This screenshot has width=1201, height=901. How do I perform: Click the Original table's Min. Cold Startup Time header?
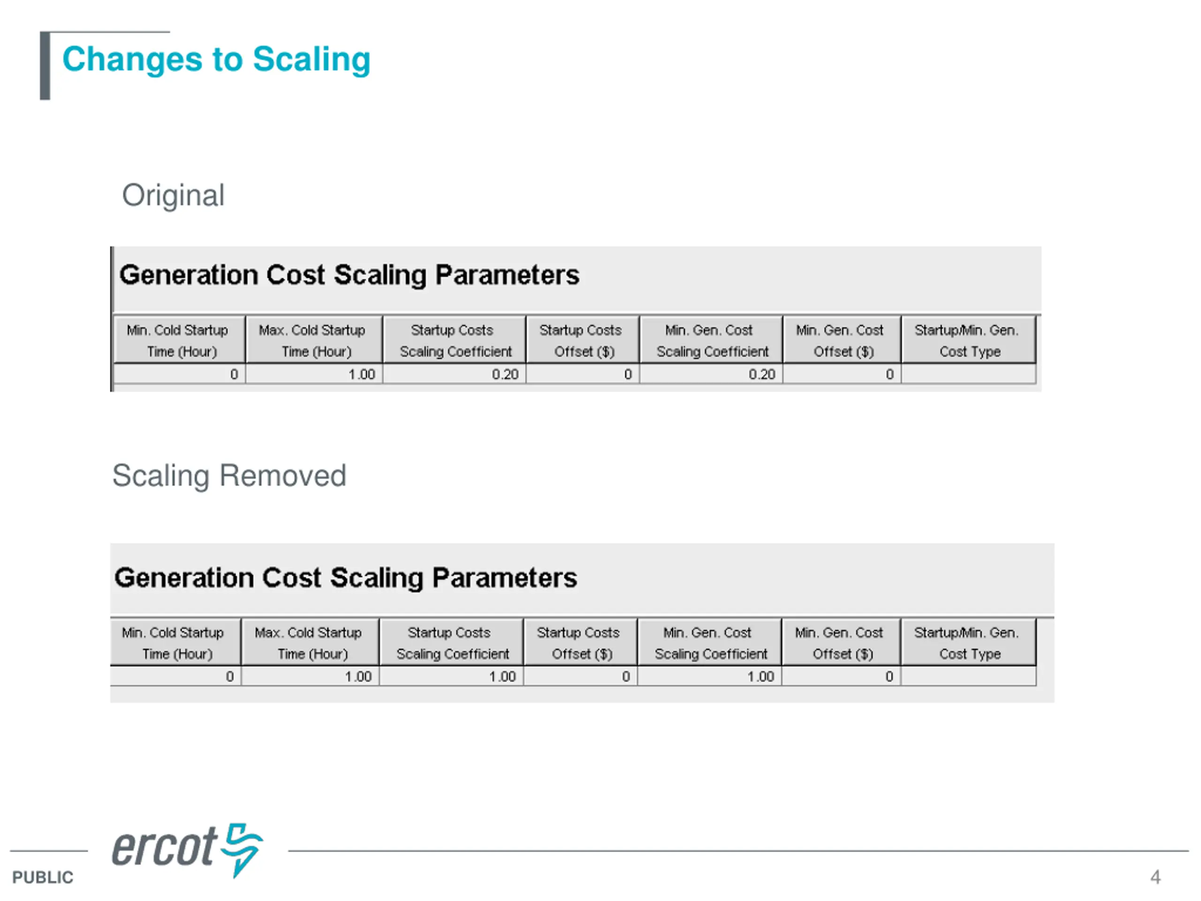coord(180,340)
